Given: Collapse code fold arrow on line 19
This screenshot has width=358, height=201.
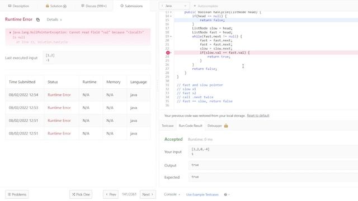Looking at the screenshot, I should point(171,36).
